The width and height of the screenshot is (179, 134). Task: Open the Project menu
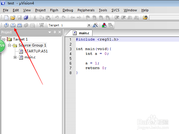pyautogui.click(x=40, y=10)
